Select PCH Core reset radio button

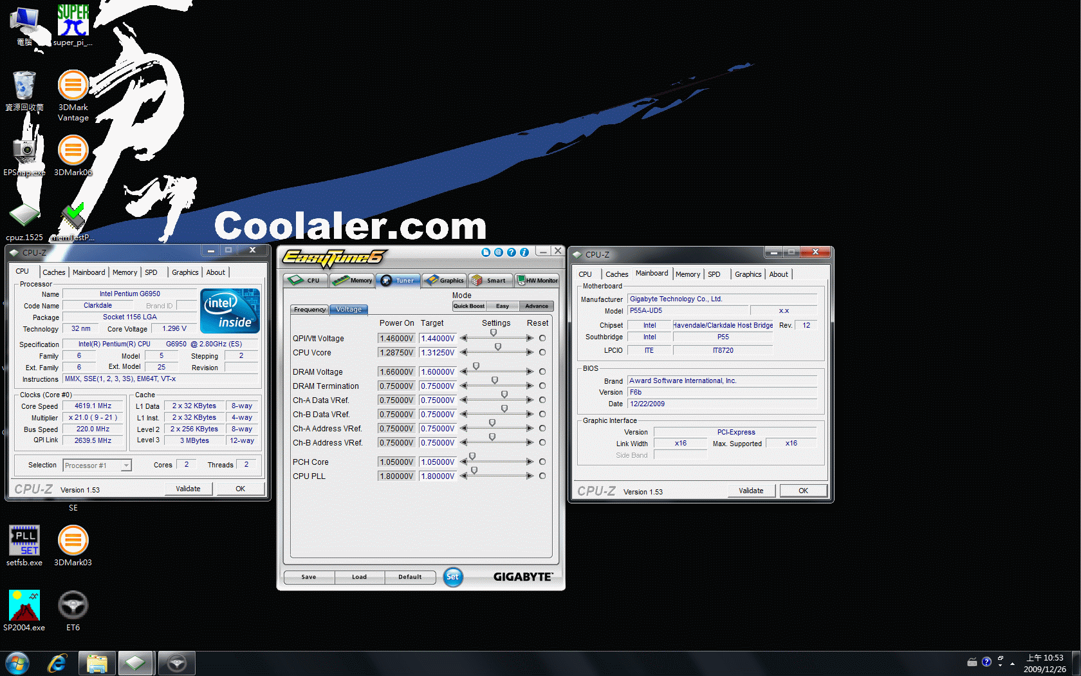(542, 462)
